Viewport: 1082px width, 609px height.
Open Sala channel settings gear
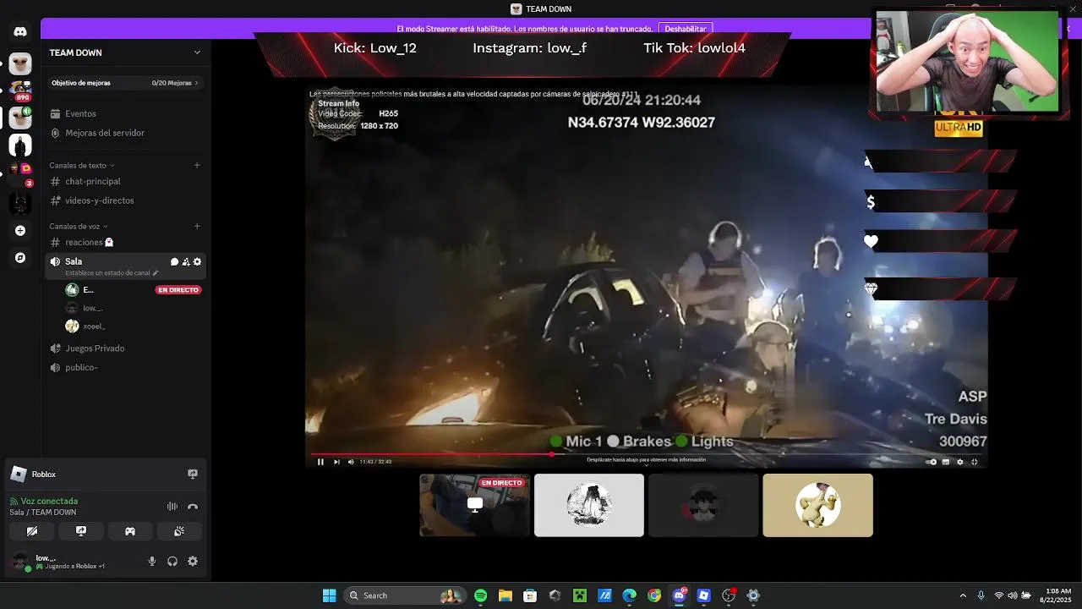tap(198, 262)
